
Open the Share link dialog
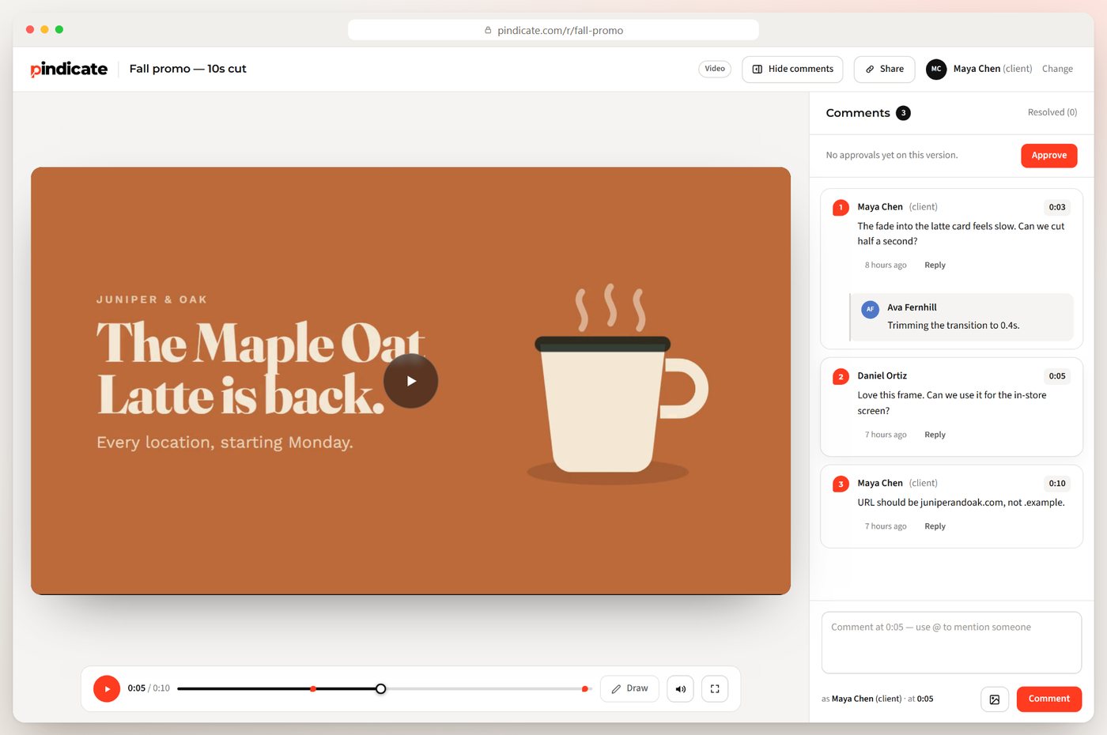click(884, 69)
